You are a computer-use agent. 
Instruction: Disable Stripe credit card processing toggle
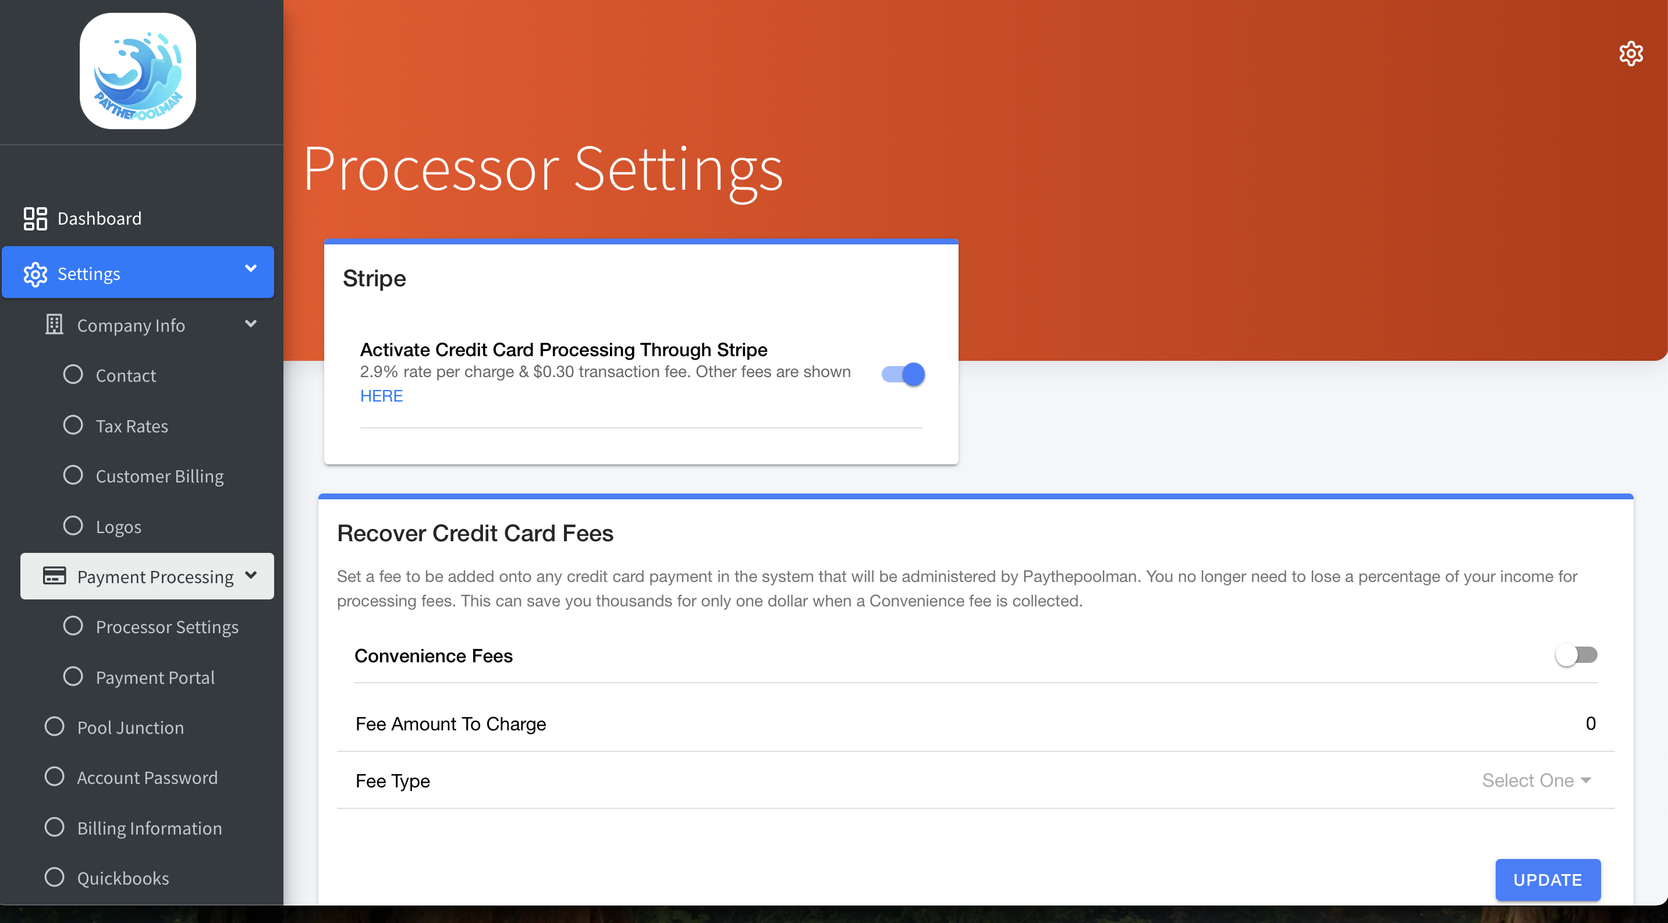(x=903, y=374)
